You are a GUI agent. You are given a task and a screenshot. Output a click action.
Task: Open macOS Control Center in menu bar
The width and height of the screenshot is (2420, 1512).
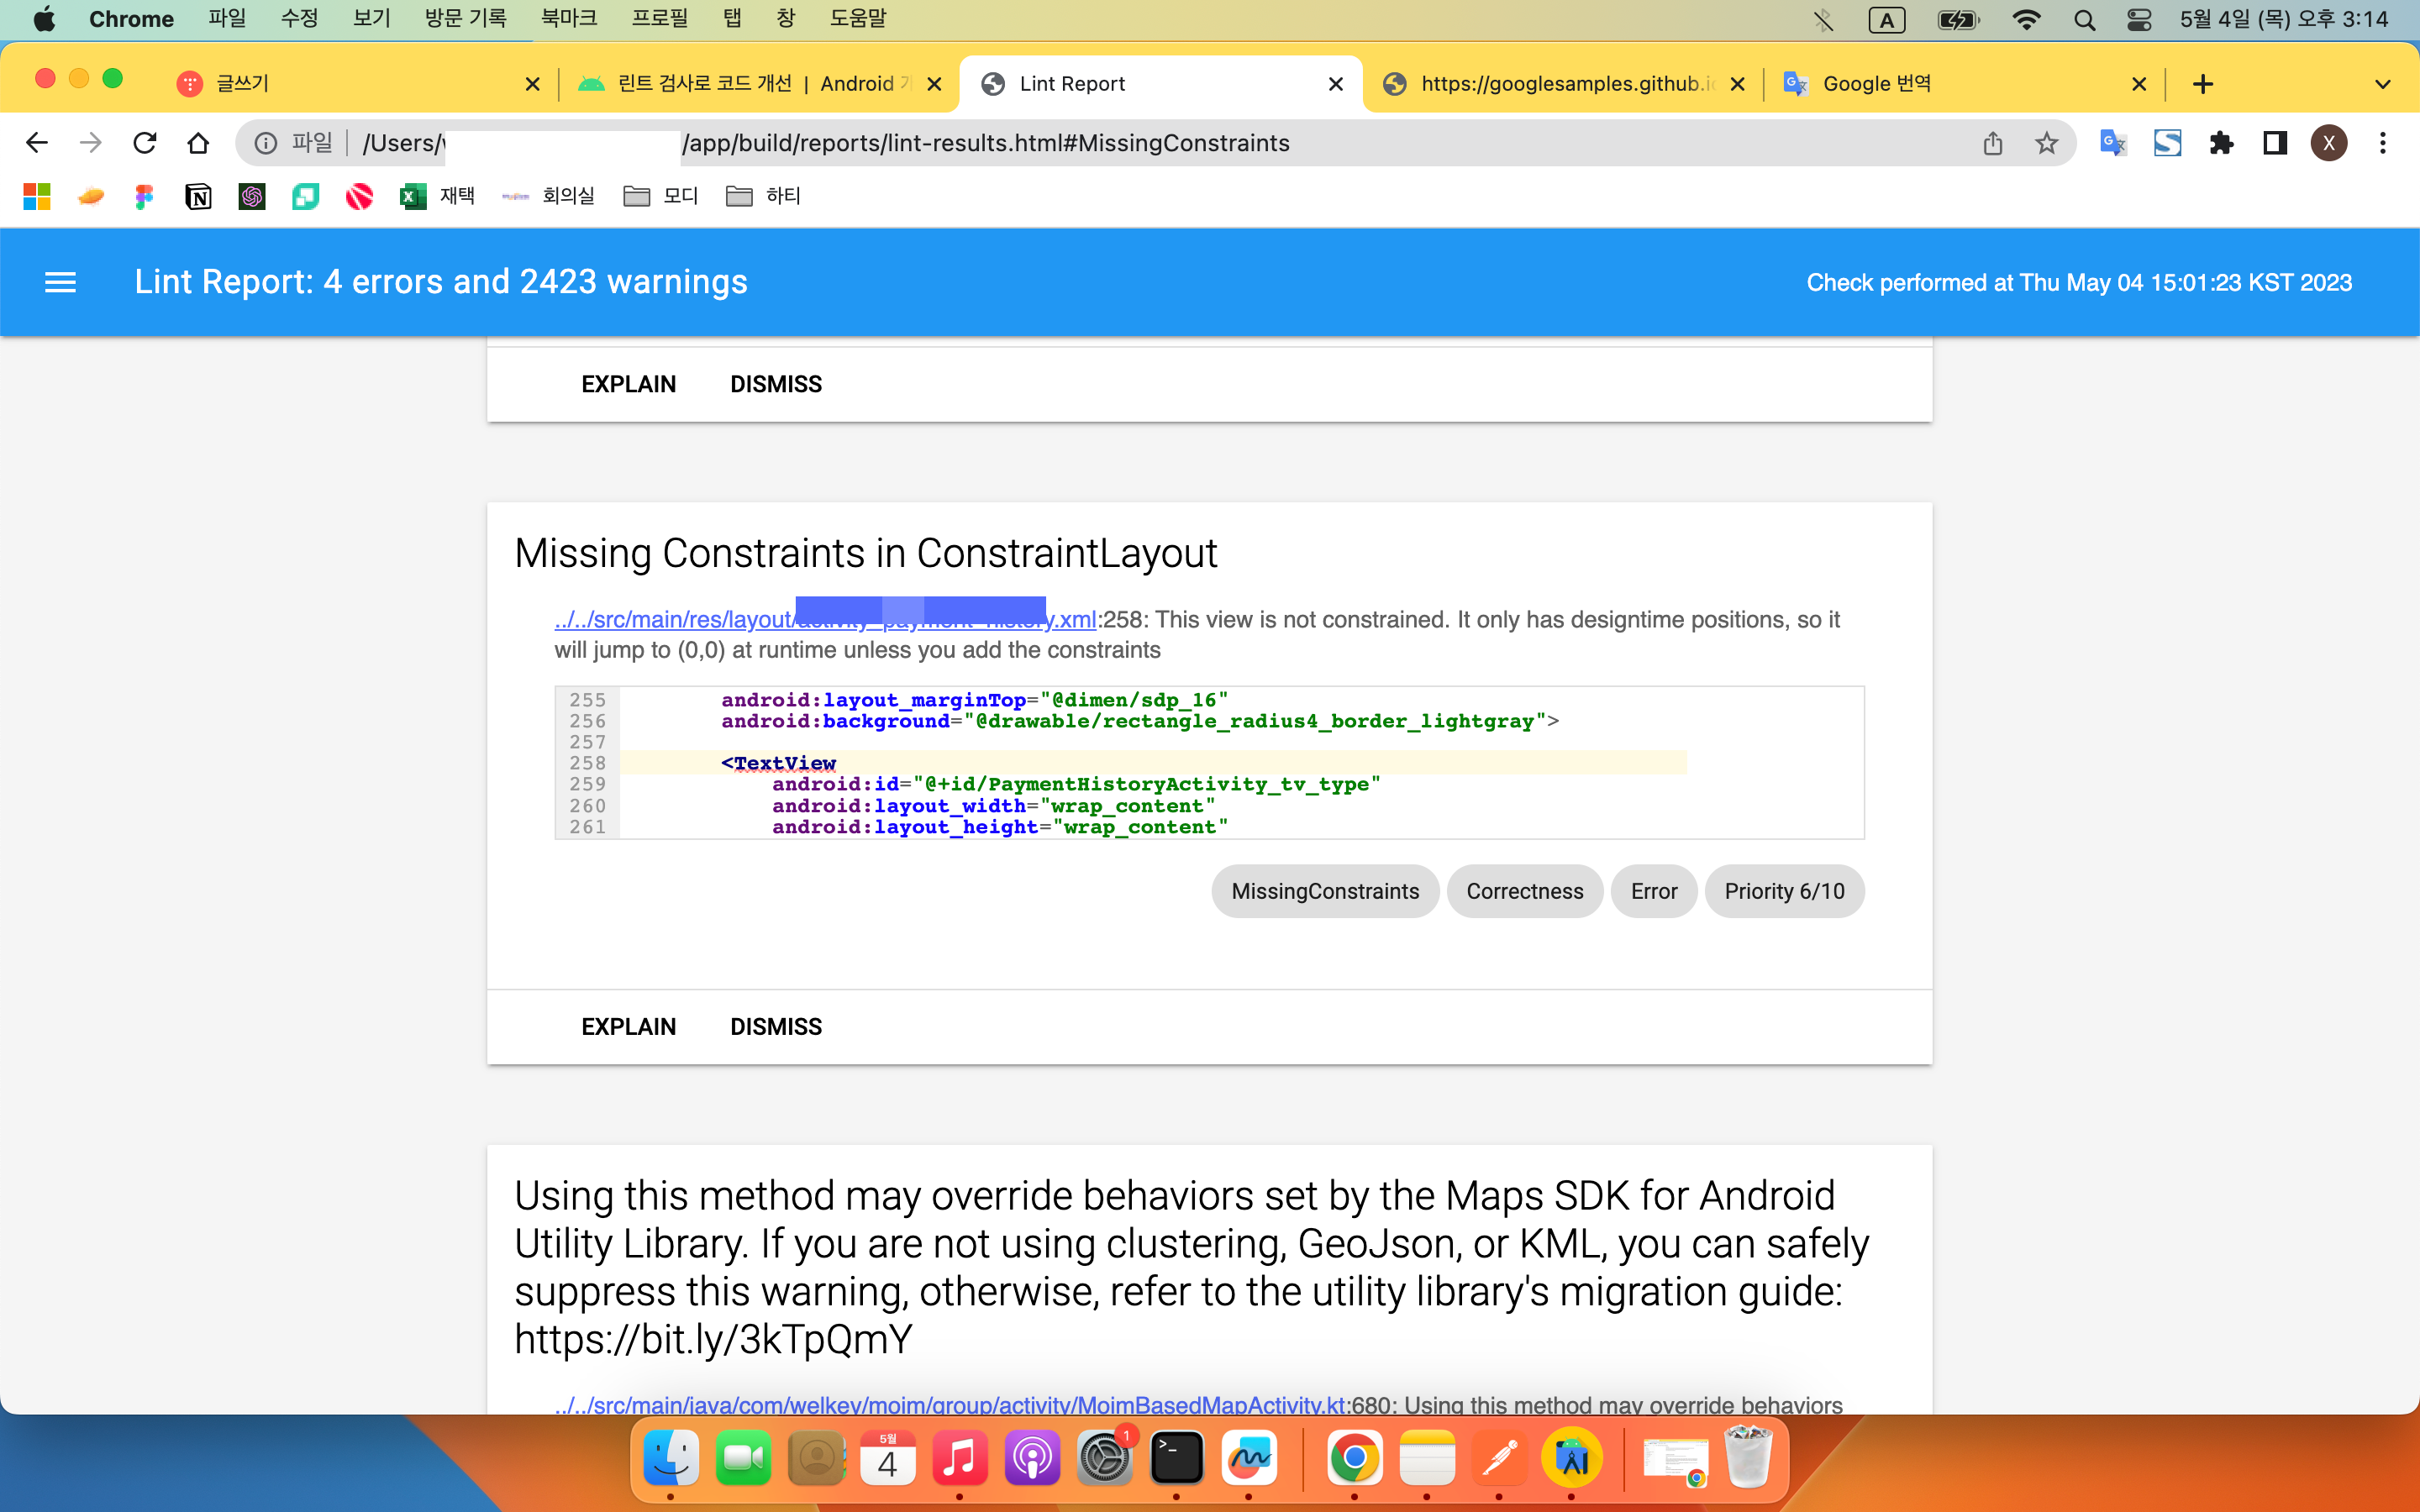pyautogui.click(x=2138, y=19)
